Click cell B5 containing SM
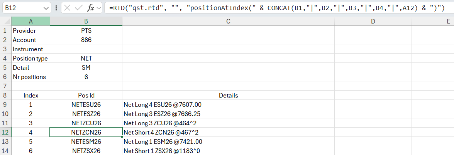Image resolution: width=454 pixels, height=155 pixels. pos(86,67)
